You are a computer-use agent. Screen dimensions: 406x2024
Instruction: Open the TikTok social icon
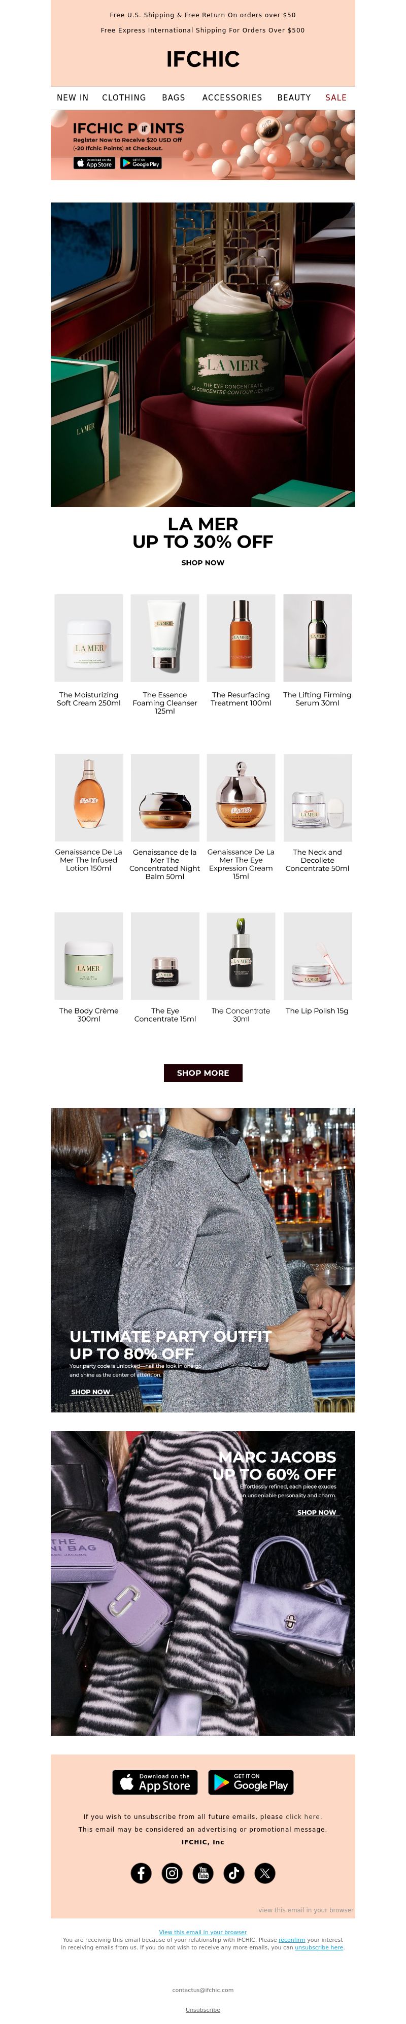tap(234, 1872)
